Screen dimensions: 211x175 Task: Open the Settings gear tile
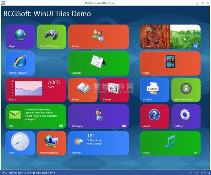tap(186, 116)
